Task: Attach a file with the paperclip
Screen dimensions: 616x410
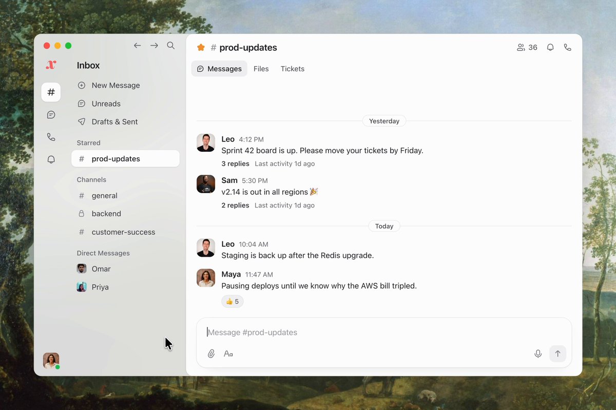Action: point(211,354)
